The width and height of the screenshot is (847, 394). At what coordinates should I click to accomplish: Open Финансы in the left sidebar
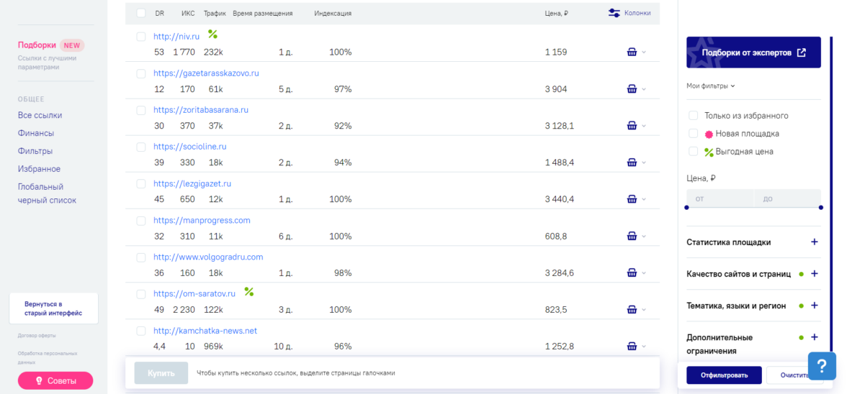pos(36,133)
